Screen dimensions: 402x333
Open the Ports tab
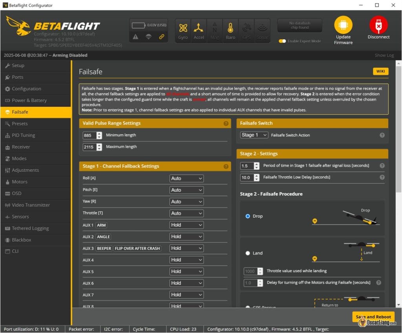pos(36,77)
